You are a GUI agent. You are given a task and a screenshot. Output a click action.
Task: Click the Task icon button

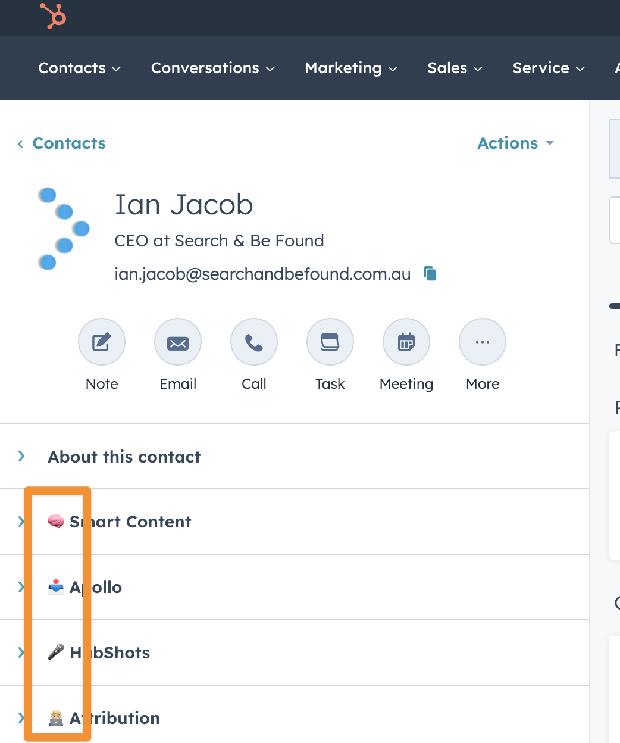(x=330, y=342)
